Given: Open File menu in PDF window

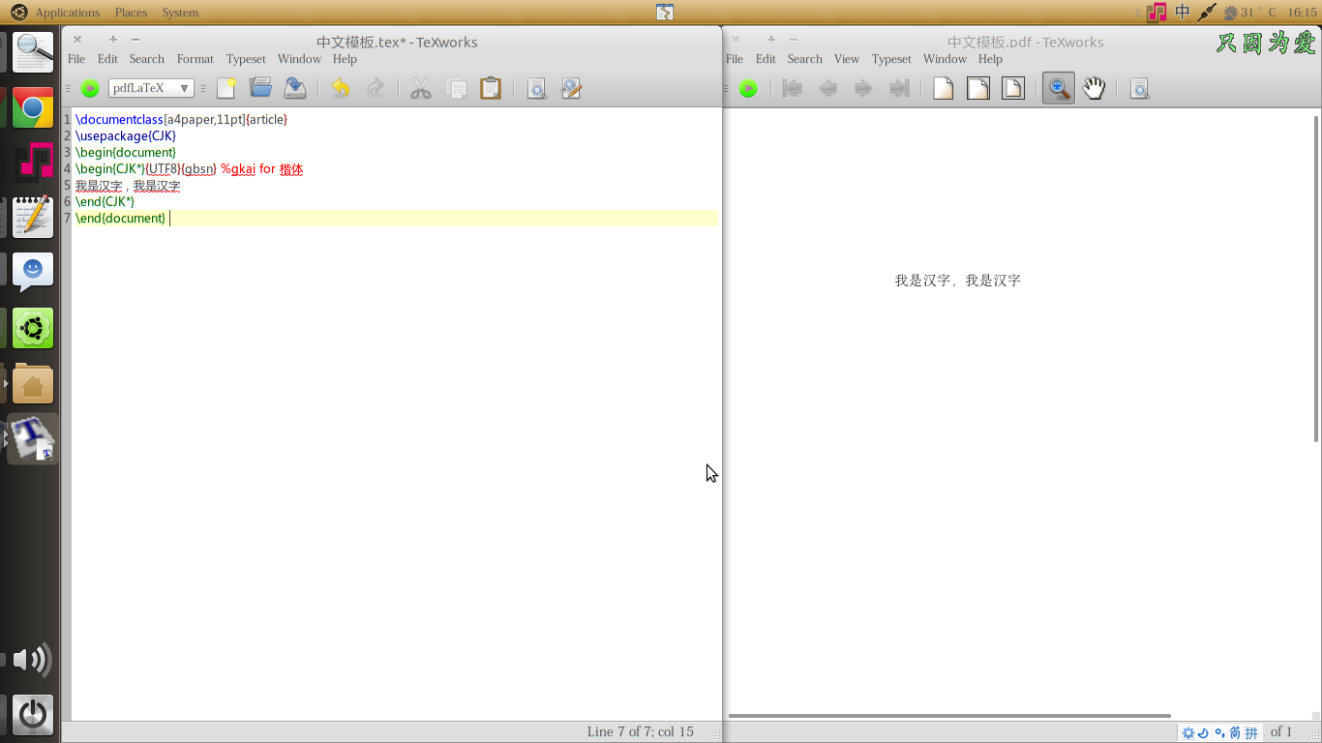Looking at the screenshot, I should coord(735,59).
